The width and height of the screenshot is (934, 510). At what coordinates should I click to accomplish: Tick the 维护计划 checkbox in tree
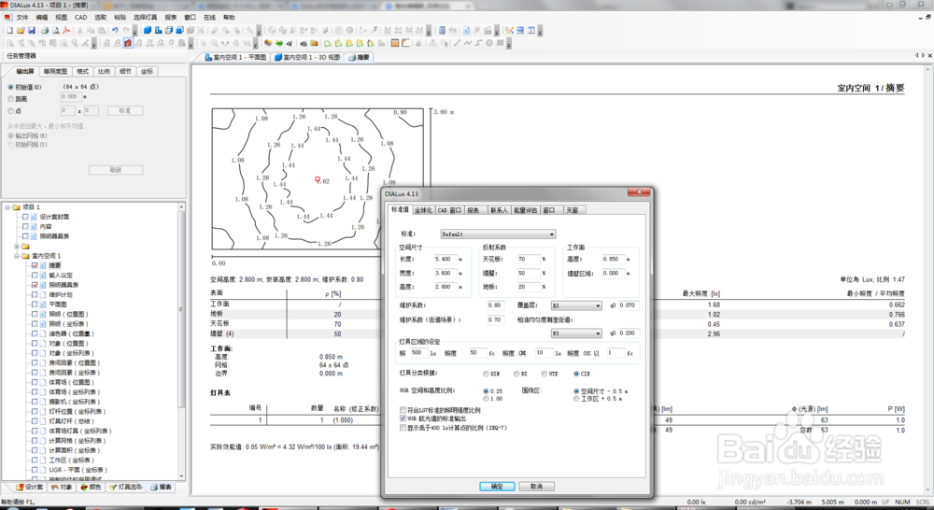(35, 294)
